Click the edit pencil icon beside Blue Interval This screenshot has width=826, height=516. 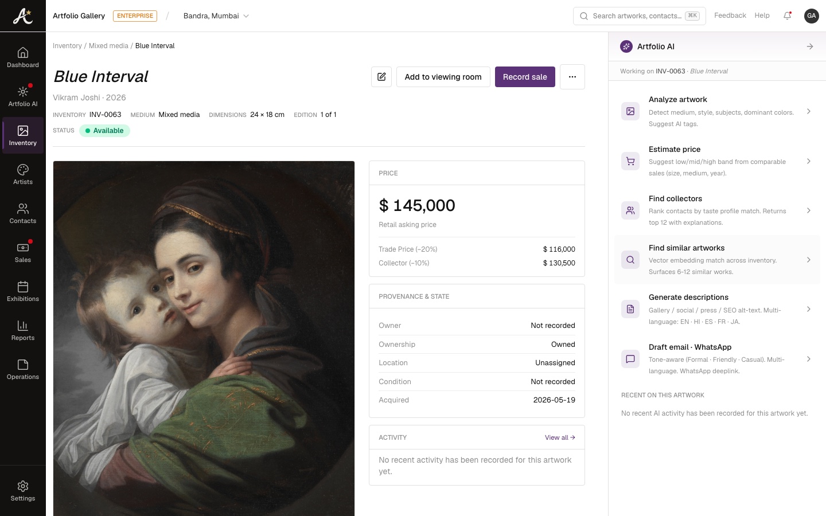click(x=381, y=77)
